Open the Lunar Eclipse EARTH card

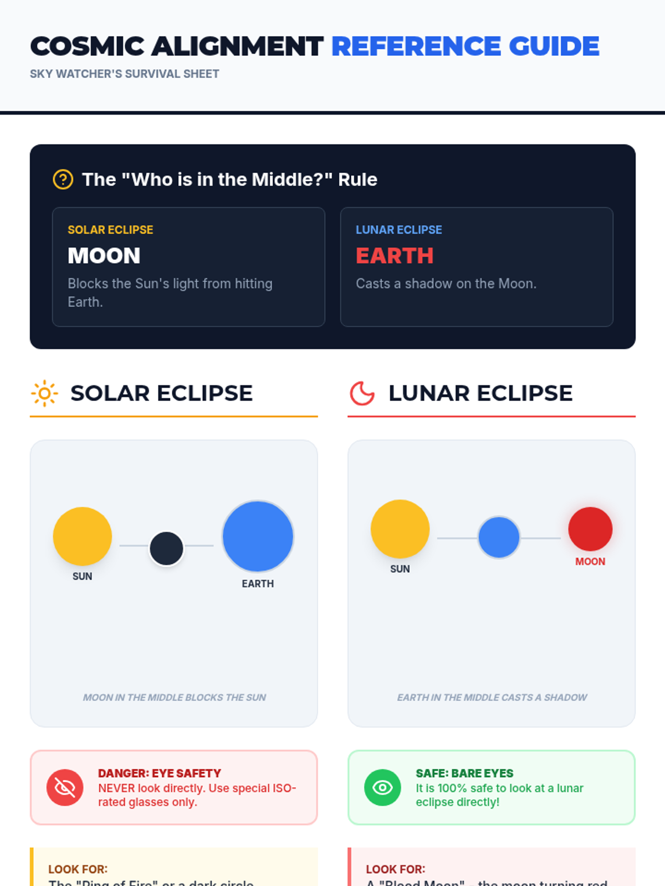click(477, 267)
